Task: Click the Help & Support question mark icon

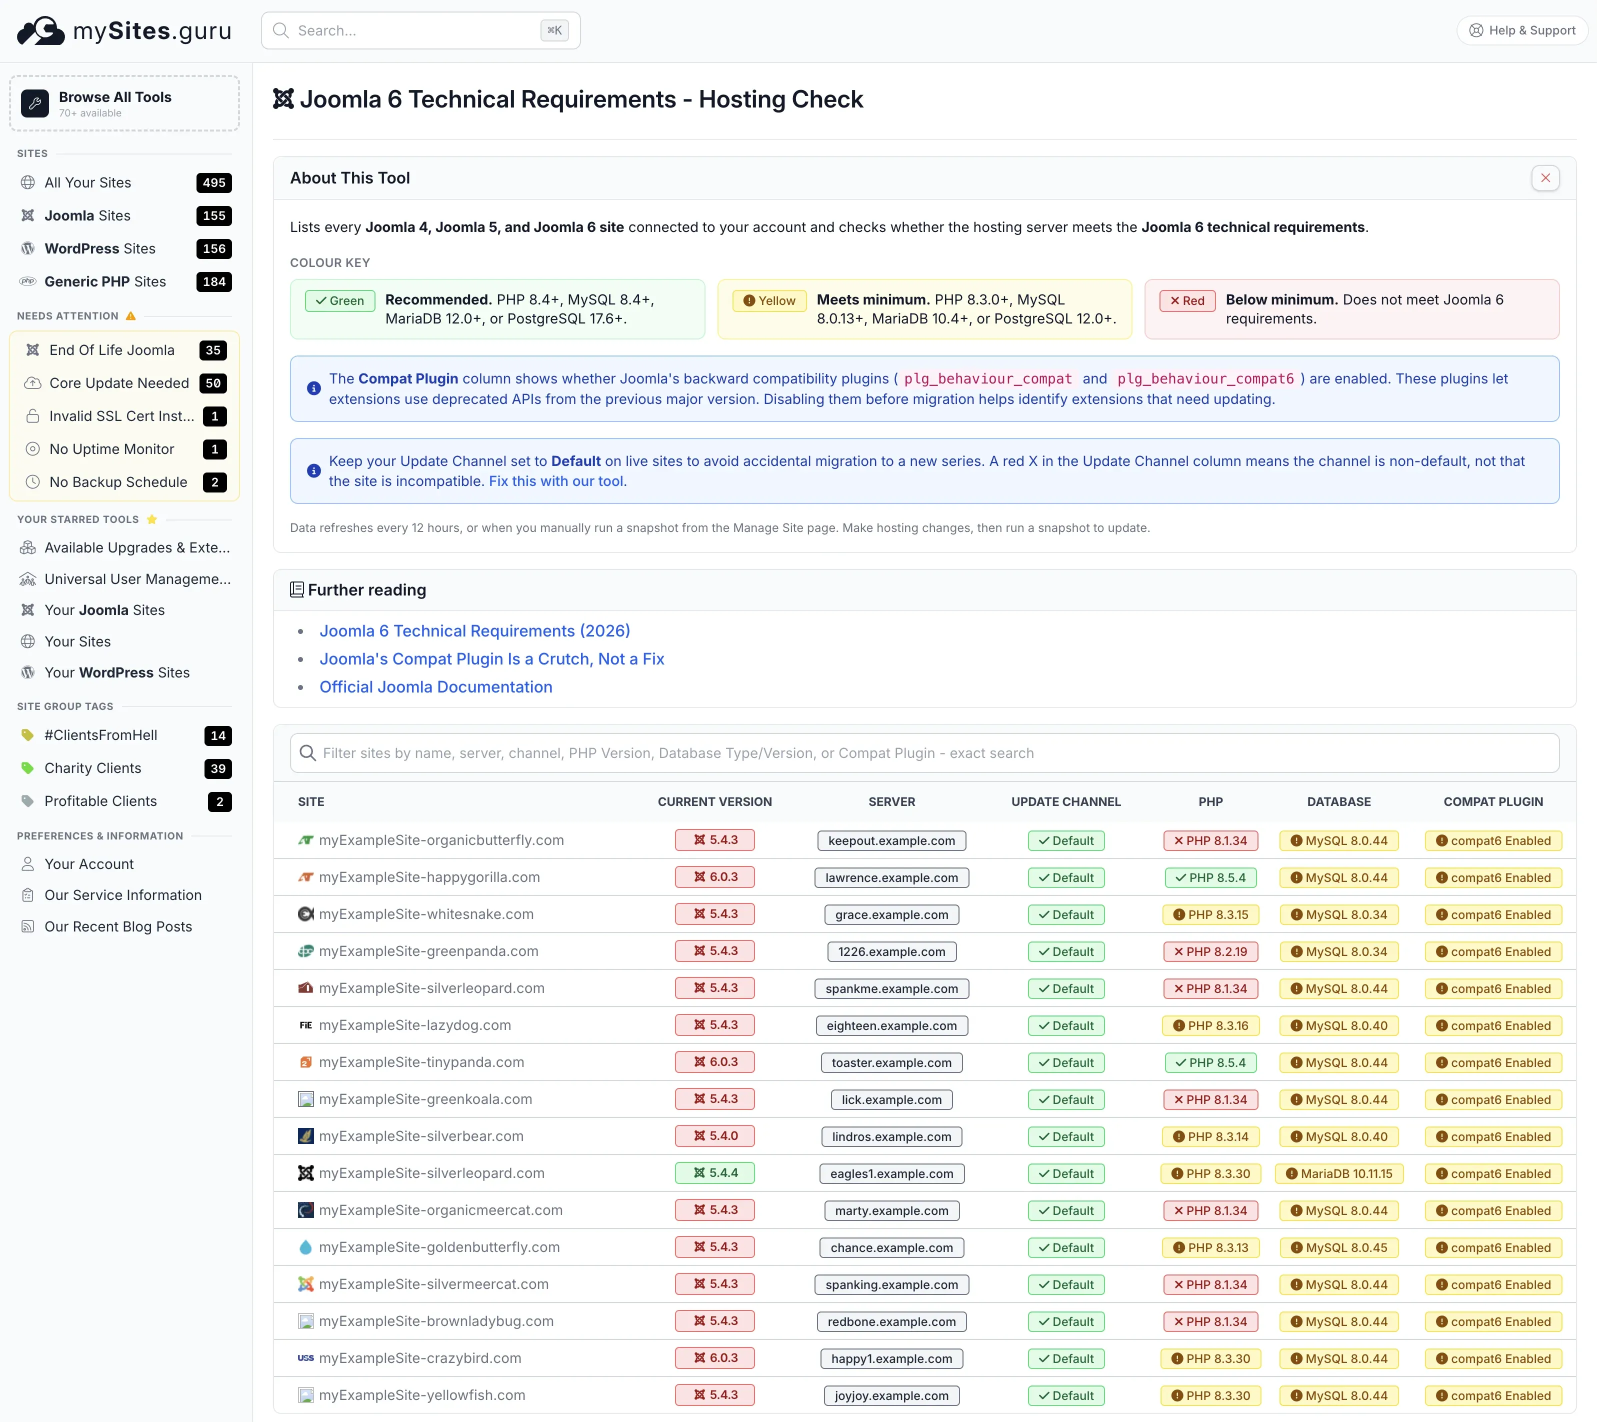Action: (1476, 30)
